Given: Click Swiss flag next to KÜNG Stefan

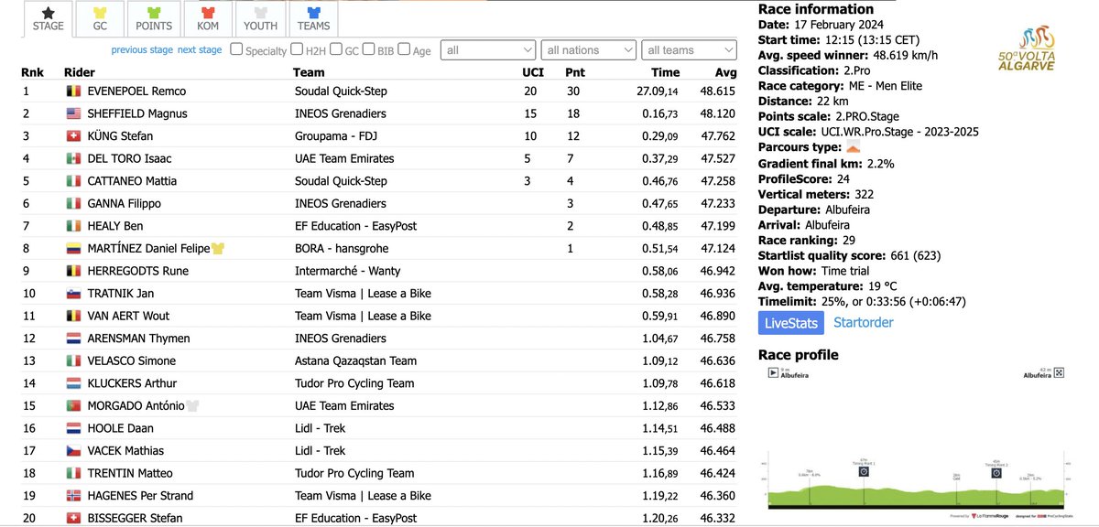Looking at the screenshot, I should pos(73,136).
